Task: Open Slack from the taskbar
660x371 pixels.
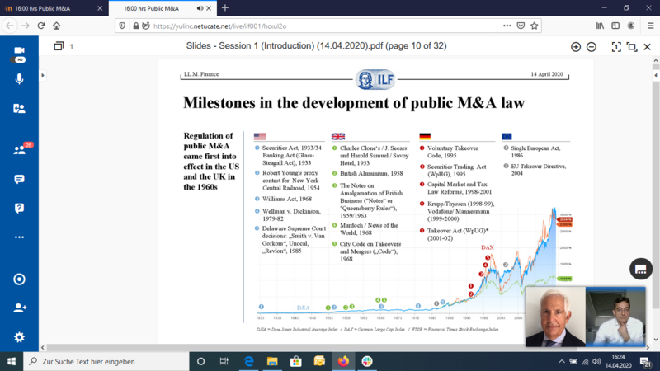Action: coord(367,361)
